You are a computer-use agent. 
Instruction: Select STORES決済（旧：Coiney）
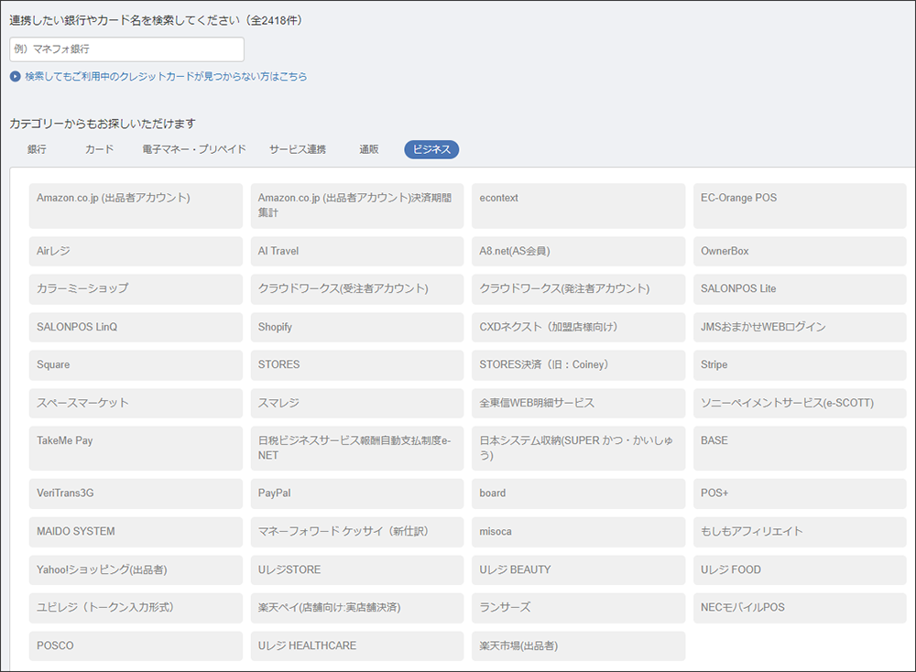pos(578,365)
